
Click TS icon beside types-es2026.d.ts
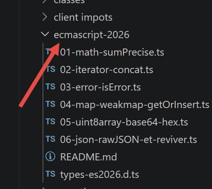[x=51, y=174]
